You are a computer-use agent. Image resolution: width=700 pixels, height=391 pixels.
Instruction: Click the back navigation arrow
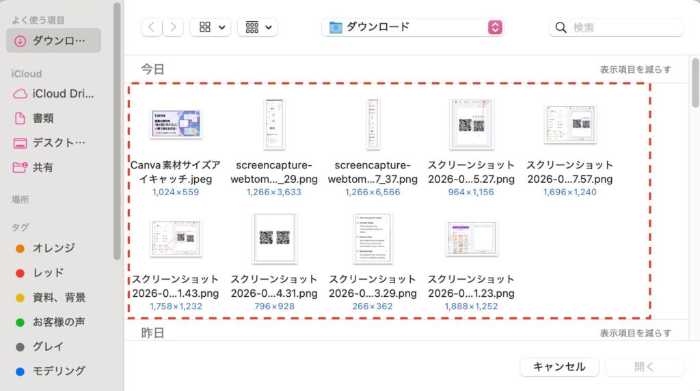pyautogui.click(x=152, y=27)
